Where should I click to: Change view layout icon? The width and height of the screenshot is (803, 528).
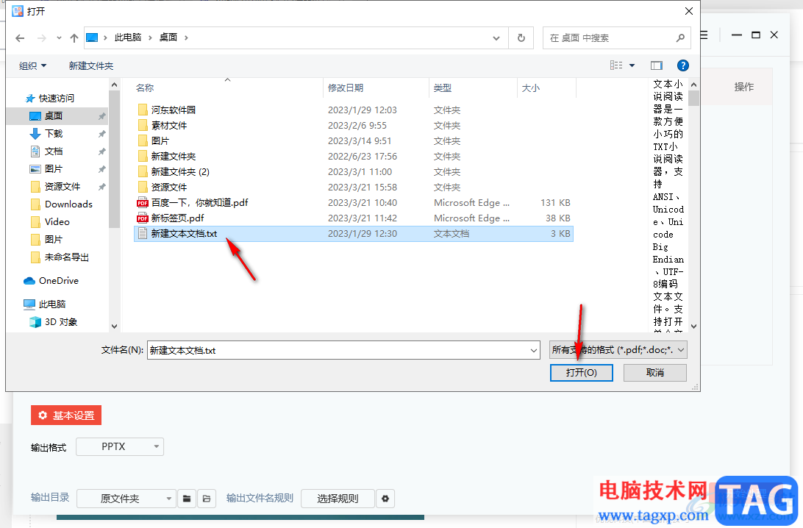pyautogui.click(x=616, y=65)
